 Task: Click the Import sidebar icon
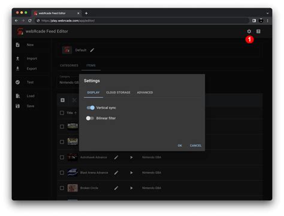pos(17,58)
